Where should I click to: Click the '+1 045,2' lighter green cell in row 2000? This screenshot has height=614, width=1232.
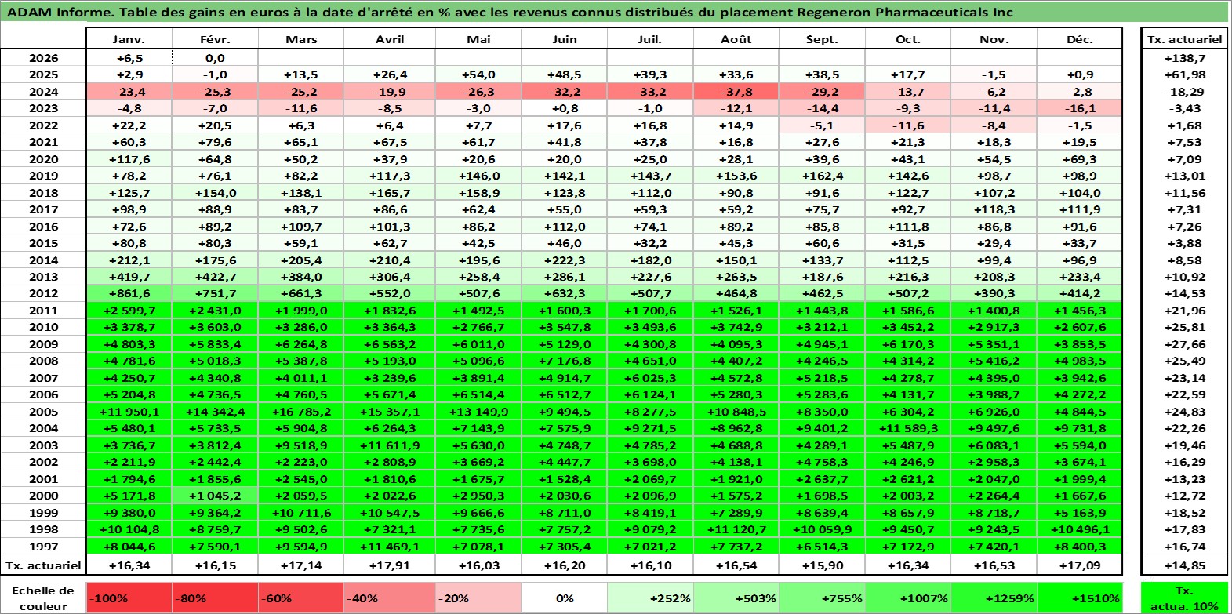(x=215, y=496)
